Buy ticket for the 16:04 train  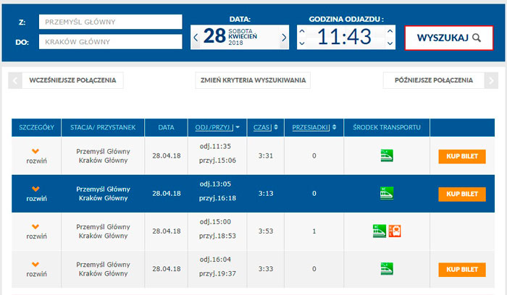point(461,270)
